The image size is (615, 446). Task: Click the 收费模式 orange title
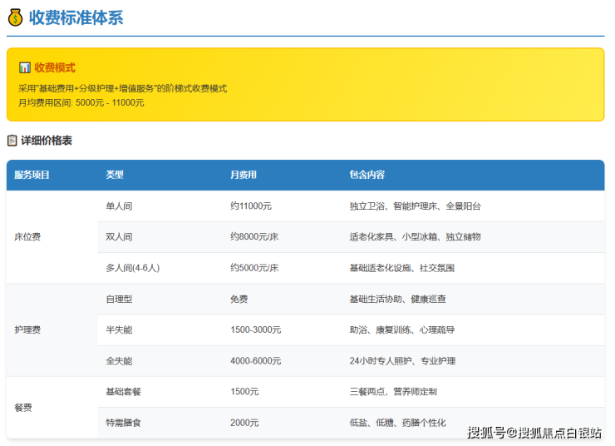coord(55,67)
